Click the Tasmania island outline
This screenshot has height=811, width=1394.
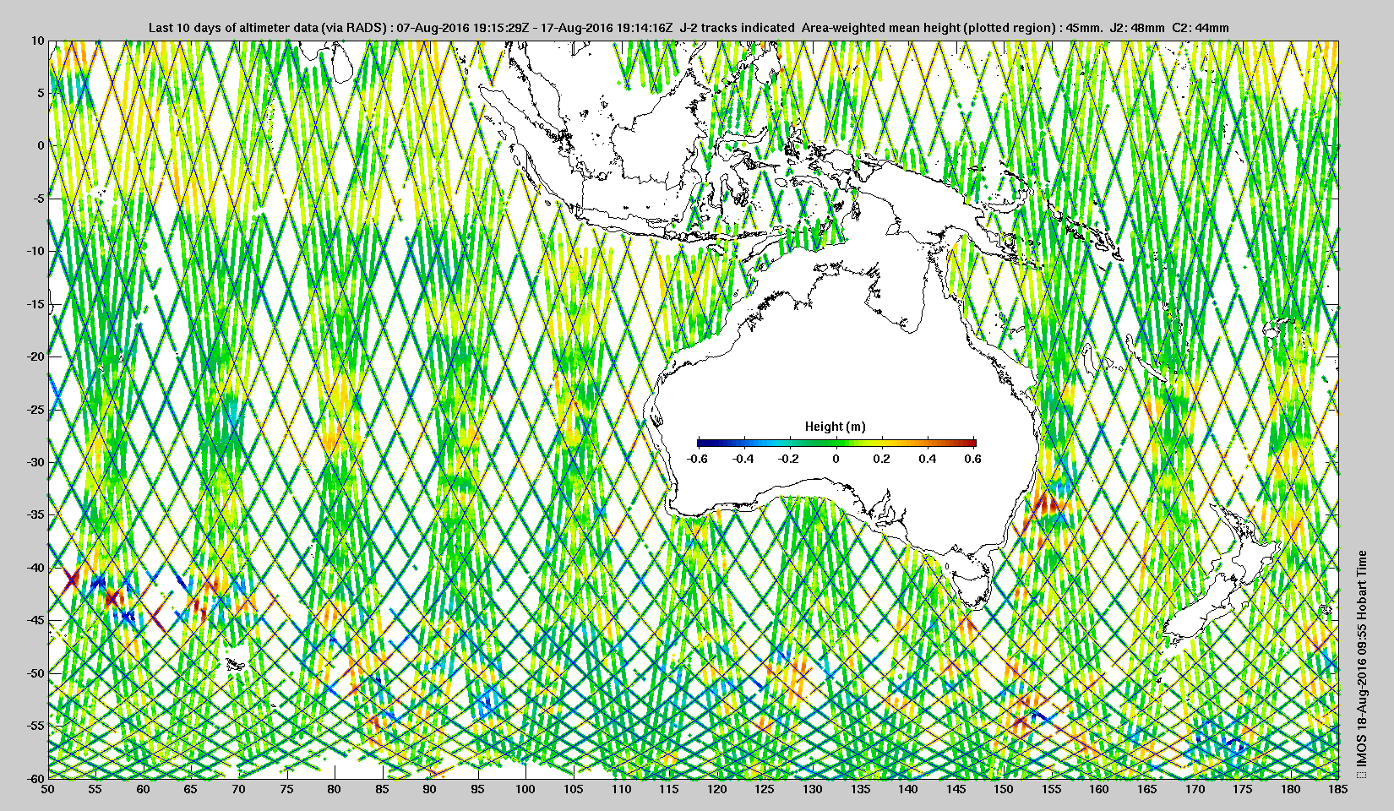[974, 585]
